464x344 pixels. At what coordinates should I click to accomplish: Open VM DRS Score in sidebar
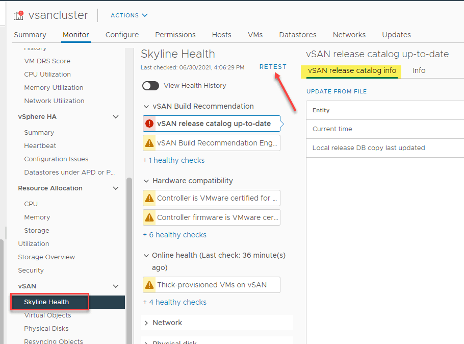pos(47,61)
